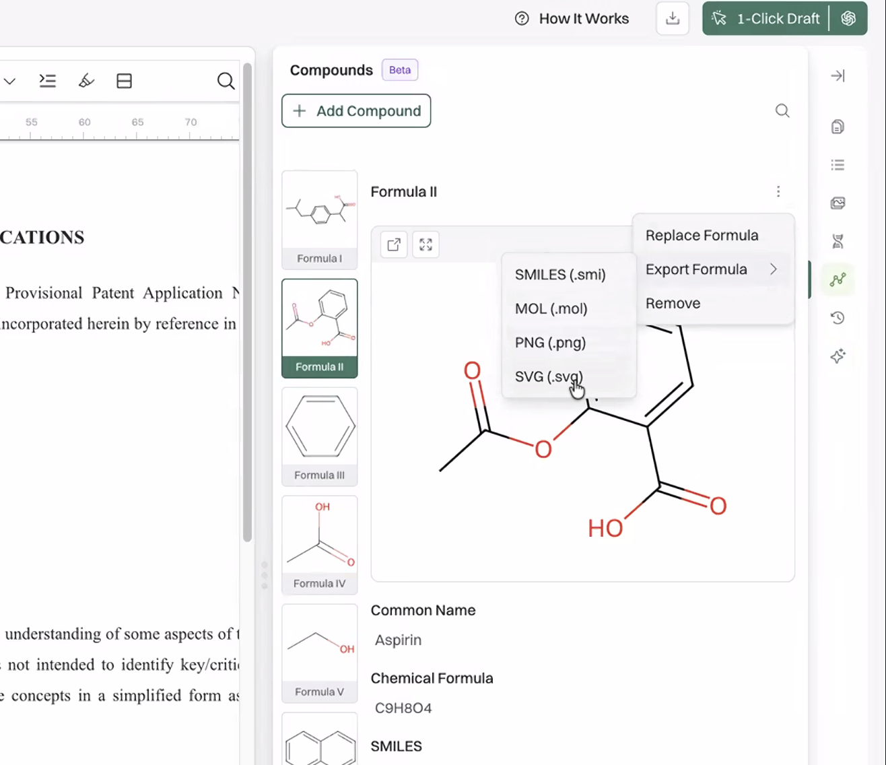Click the indent toolbar icon
The height and width of the screenshot is (765, 886).
click(x=47, y=81)
